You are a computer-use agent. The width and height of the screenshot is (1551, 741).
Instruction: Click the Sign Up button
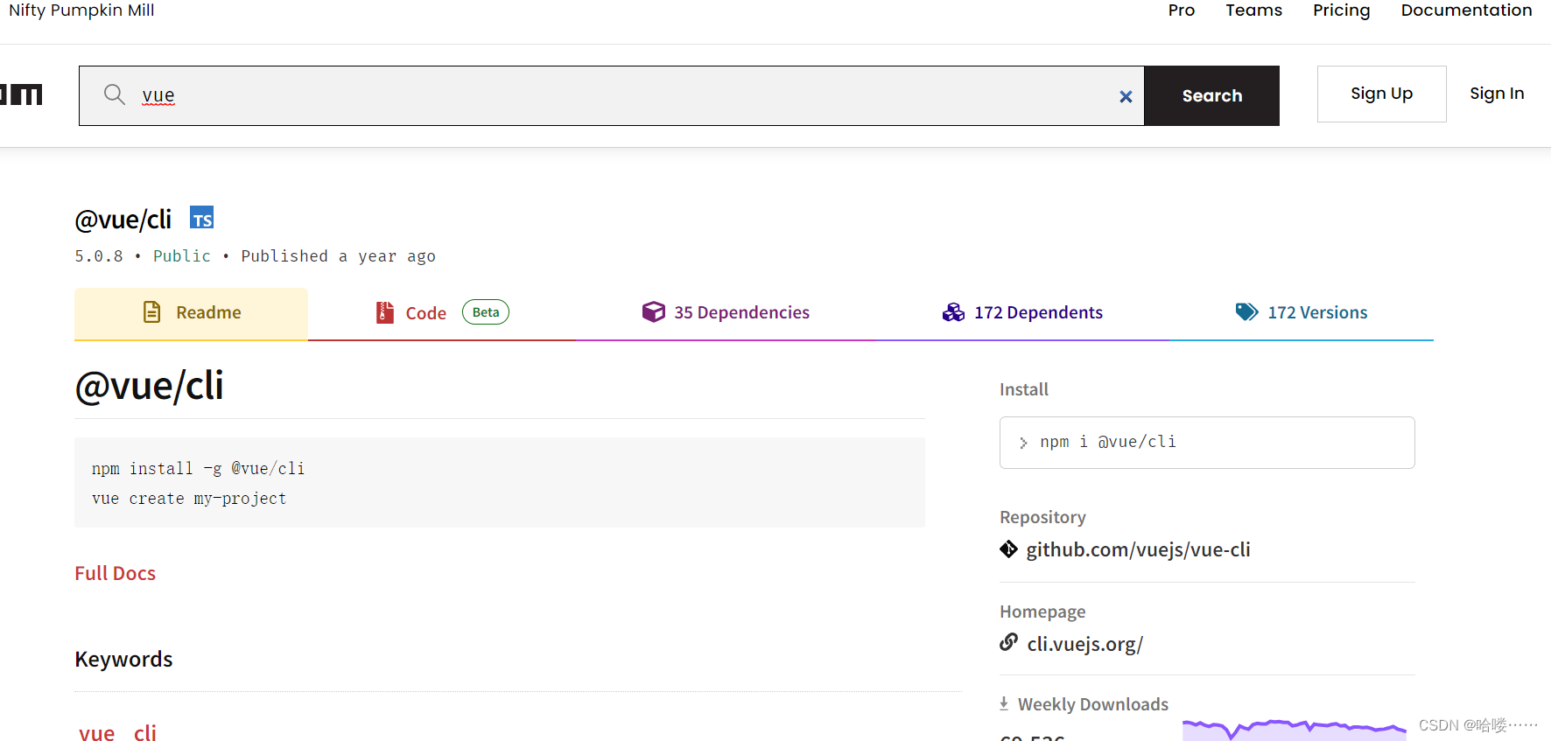click(x=1381, y=94)
